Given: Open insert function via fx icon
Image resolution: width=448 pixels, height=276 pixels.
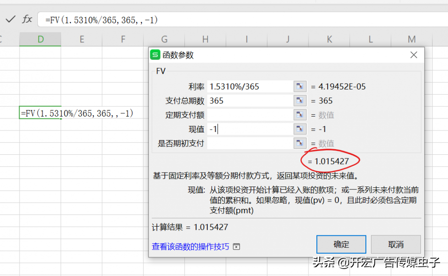Looking at the screenshot, I should pos(27,20).
